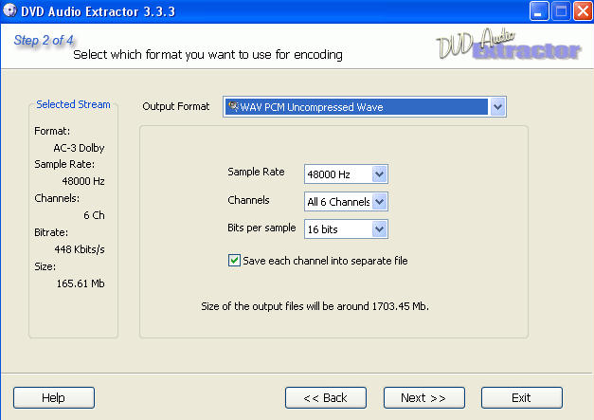594x420 pixels.
Task: Click the encoding format instruction heading
Action: (208, 55)
